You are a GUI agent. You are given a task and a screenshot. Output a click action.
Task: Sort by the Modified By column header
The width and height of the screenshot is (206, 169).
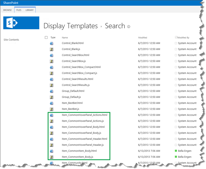pos(183,38)
